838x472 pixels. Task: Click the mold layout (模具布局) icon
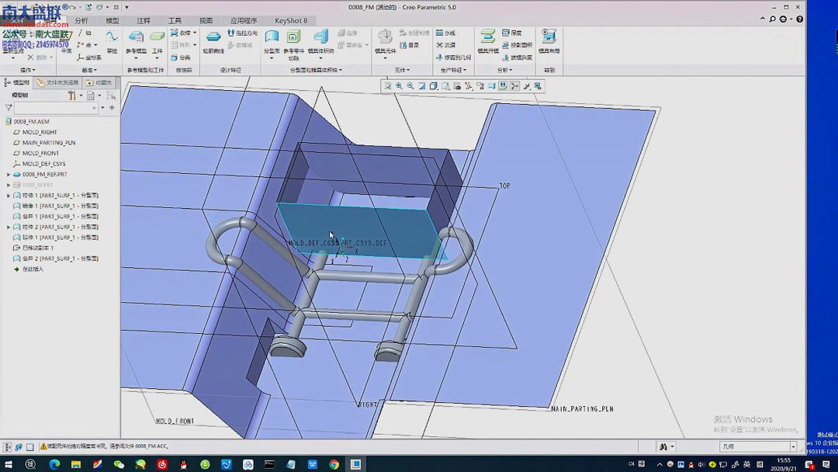tap(549, 38)
